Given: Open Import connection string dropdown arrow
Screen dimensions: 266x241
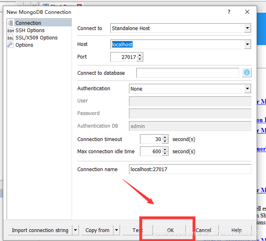Looking at the screenshot, I should click(76, 230).
